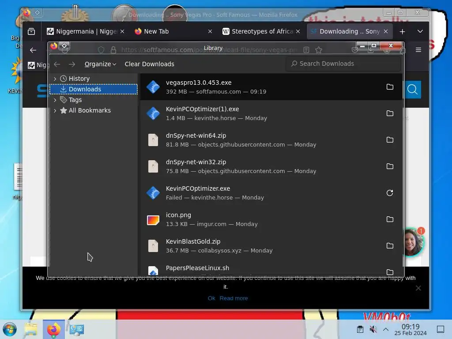
Task: Select Downloads in the Library sidebar
Action: [94, 89]
